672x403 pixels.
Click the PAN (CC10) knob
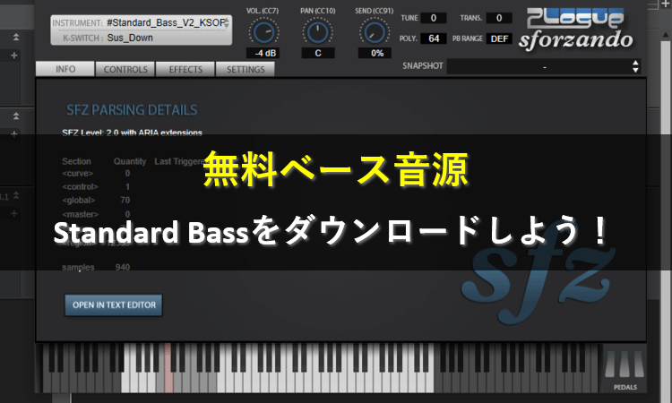click(x=317, y=32)
